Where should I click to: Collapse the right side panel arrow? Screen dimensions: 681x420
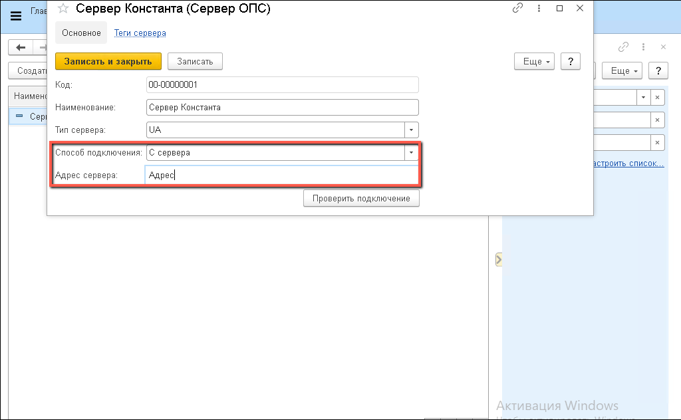[498, 259]
